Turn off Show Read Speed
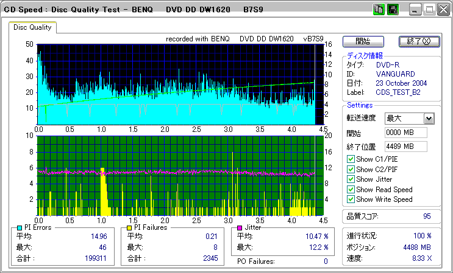Viewport: 453px width, 273px height. 351,190
